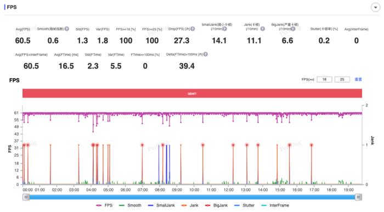Click the blue reset link beside threshold fields
Viewport: 384px width, 212px height.
(358, 79)
